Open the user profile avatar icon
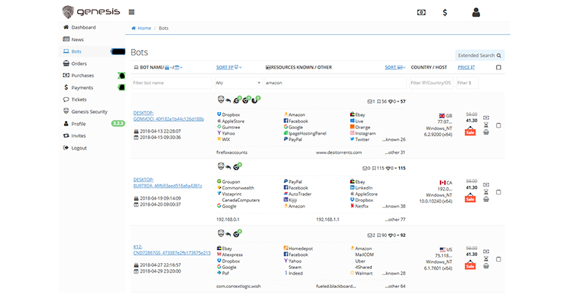Image resolution: width=569 pixels, height=296 pixels. pos(476,12)
